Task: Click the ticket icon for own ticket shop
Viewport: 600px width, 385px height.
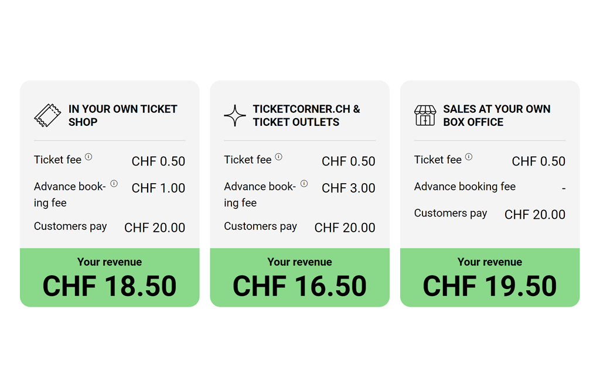Action: pyautogui.click(x=47, y=115)
